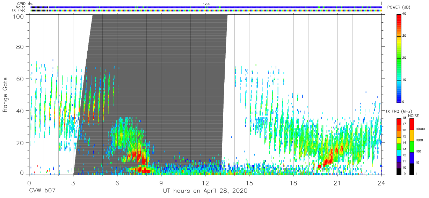Click the power scale value 10
Viewport: 429px width, 198px height.
[405, 80]
